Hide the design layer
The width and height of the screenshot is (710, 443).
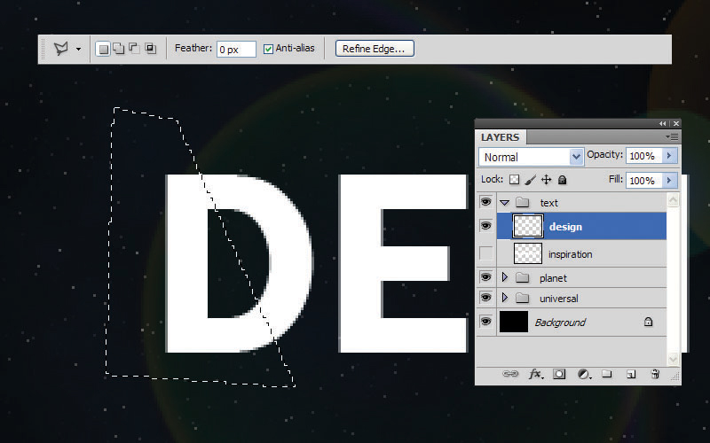click(485, 226)
